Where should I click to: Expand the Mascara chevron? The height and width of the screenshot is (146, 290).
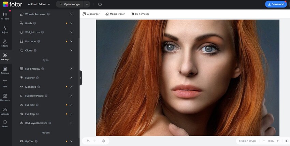pyautogui.click(x=71, y=87)
